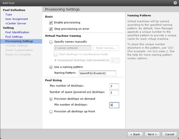Proceed with the Next button
Image resolution: width=179 pixels, height=139 pixels.
pyautogui.click(x=152, y=134)
